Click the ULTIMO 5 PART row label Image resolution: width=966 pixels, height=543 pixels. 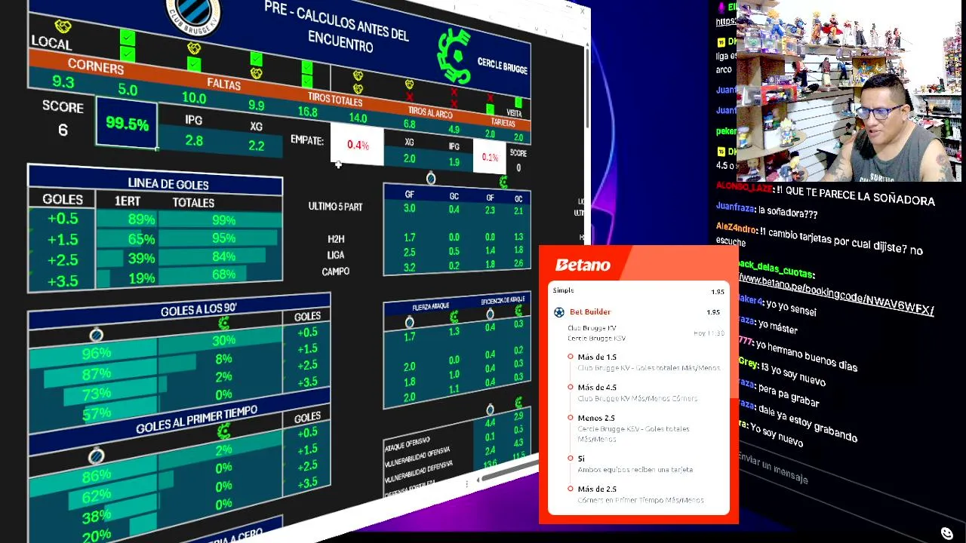336,206
